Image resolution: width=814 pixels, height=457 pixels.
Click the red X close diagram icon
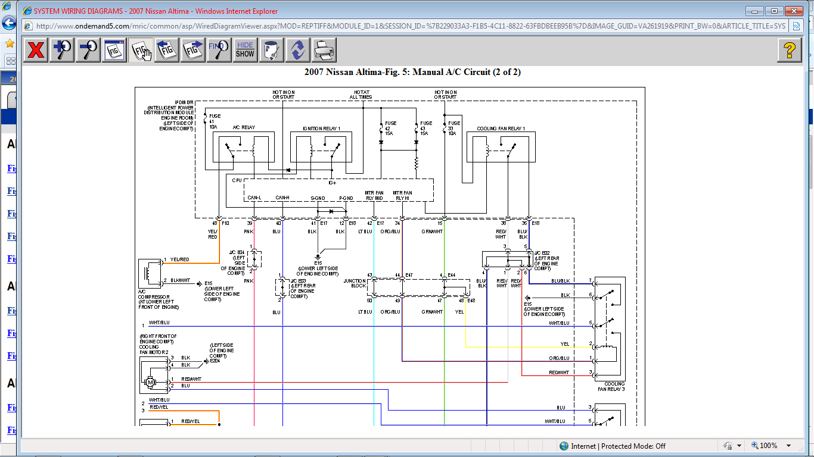click(36, 50)
